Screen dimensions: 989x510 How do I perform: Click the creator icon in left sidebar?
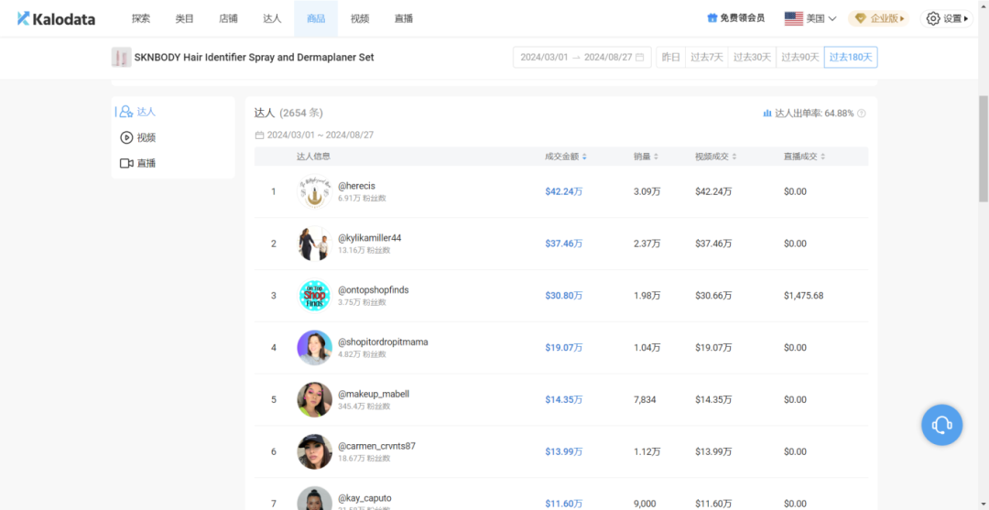pos(126,112)
